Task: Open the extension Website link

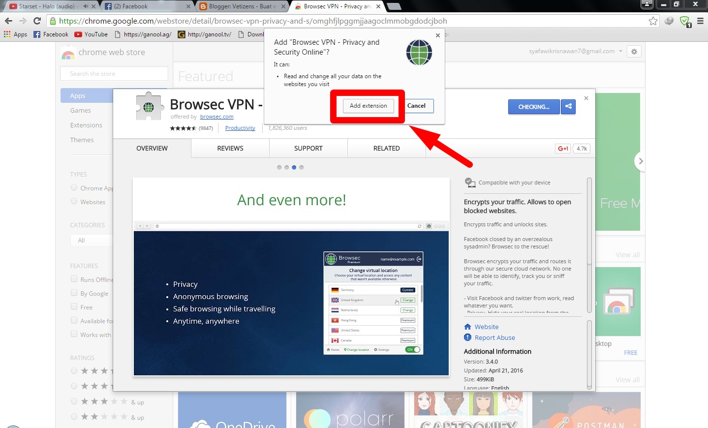Action: (486, 327)
